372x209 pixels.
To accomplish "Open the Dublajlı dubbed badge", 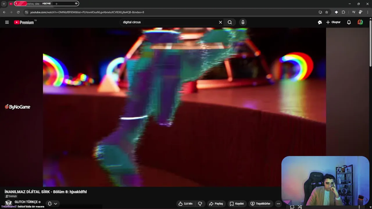I will (11, 196).
